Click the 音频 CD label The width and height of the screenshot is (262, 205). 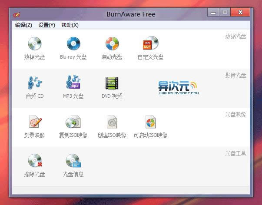(x=35, y=96)
